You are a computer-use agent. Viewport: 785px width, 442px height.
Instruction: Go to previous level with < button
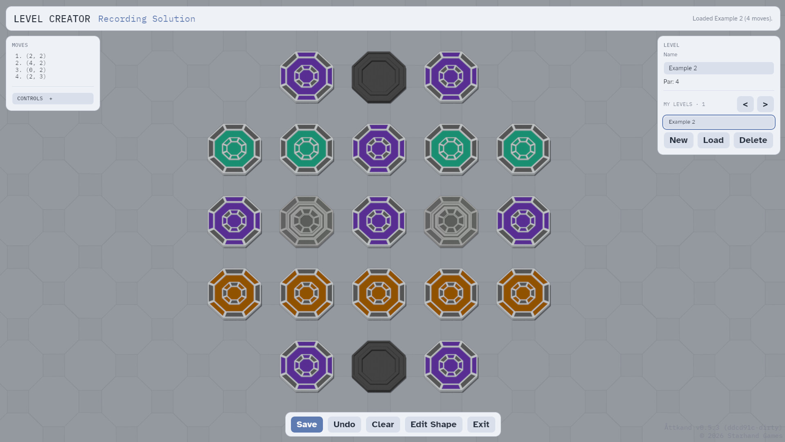[x=745, y=104]
